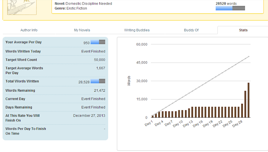Click the second tallest bar in the chart
This screenshot has height=152, width=268.
pyautogui.click(x=245, y=104)
